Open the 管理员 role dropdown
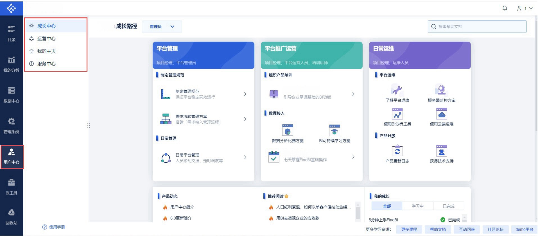This screenshot has height=236, width=538. point(162,26)
